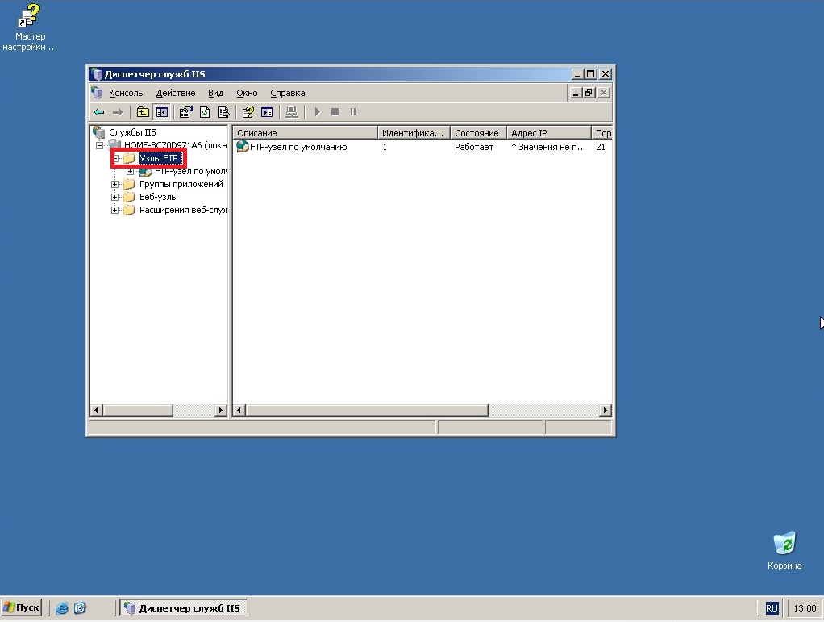824x622 pixels.
Task: Click the port value 21 cell
Action: 601,147
